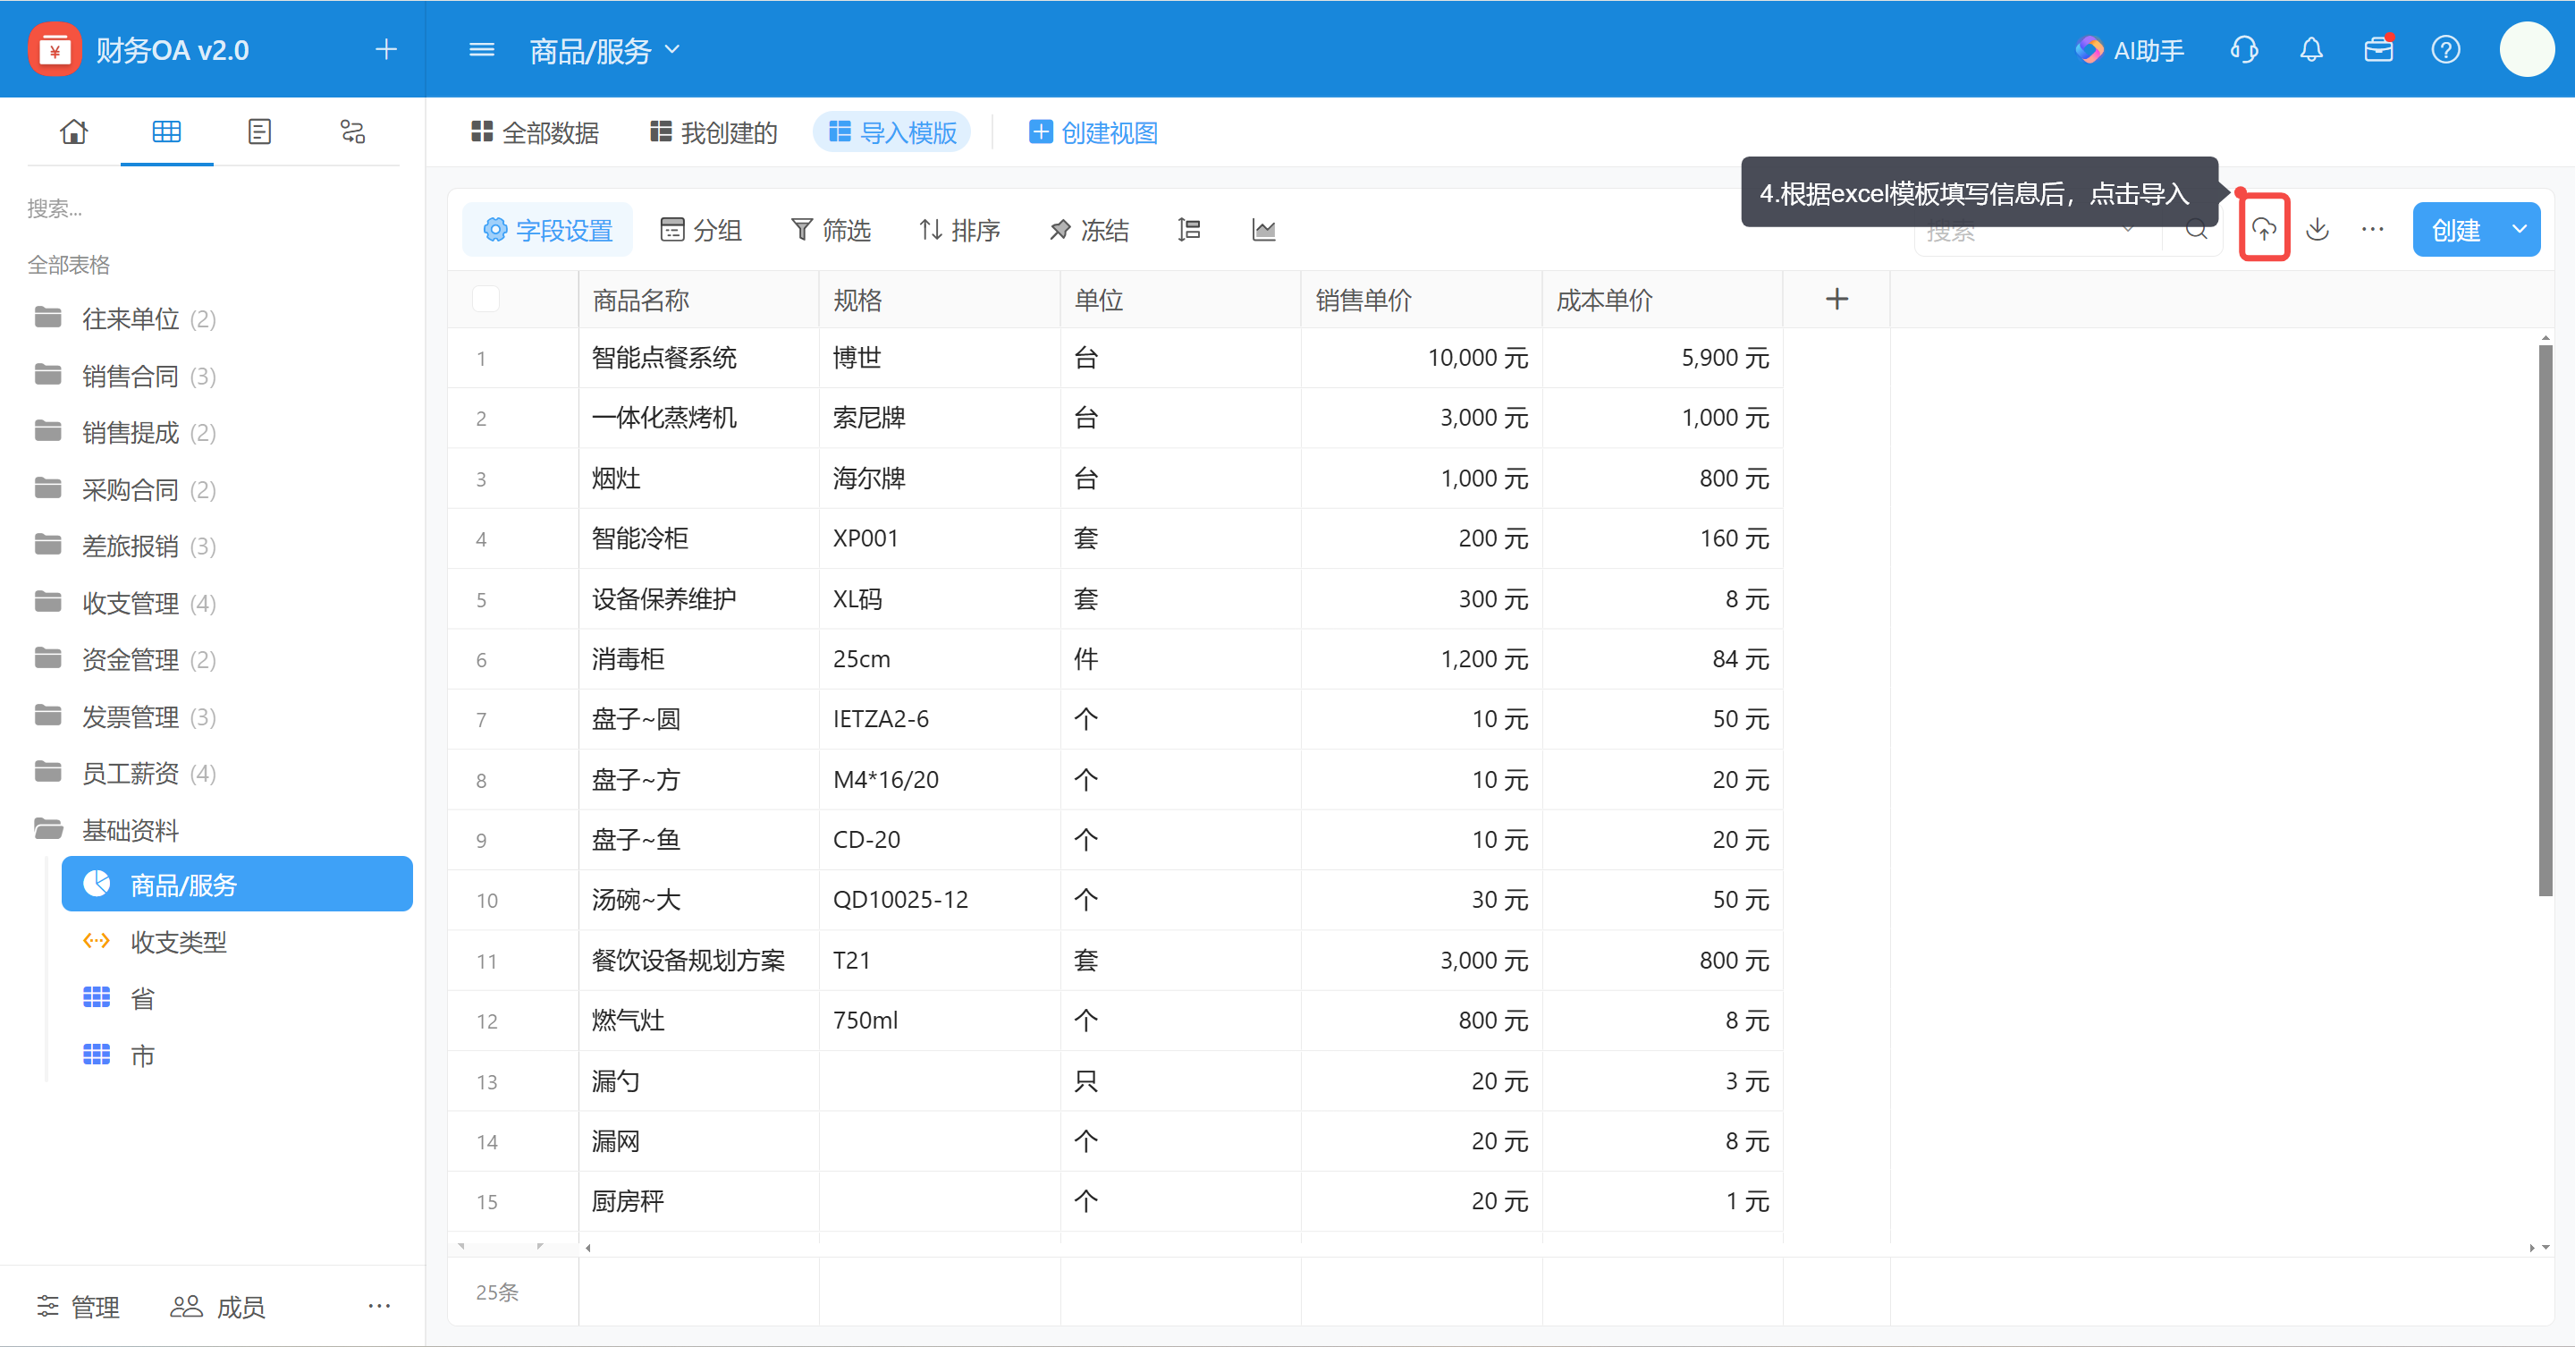Open the chart statistics icon
The height and width of the screenshot is (1347, 2575).
pos(1263,230)
